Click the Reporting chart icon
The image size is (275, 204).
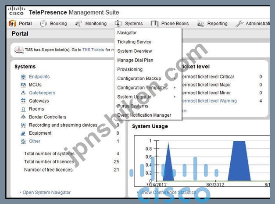pyautogui.click(x=200, y=24)
